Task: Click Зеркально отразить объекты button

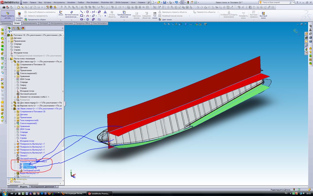Action: coord(173,12)
